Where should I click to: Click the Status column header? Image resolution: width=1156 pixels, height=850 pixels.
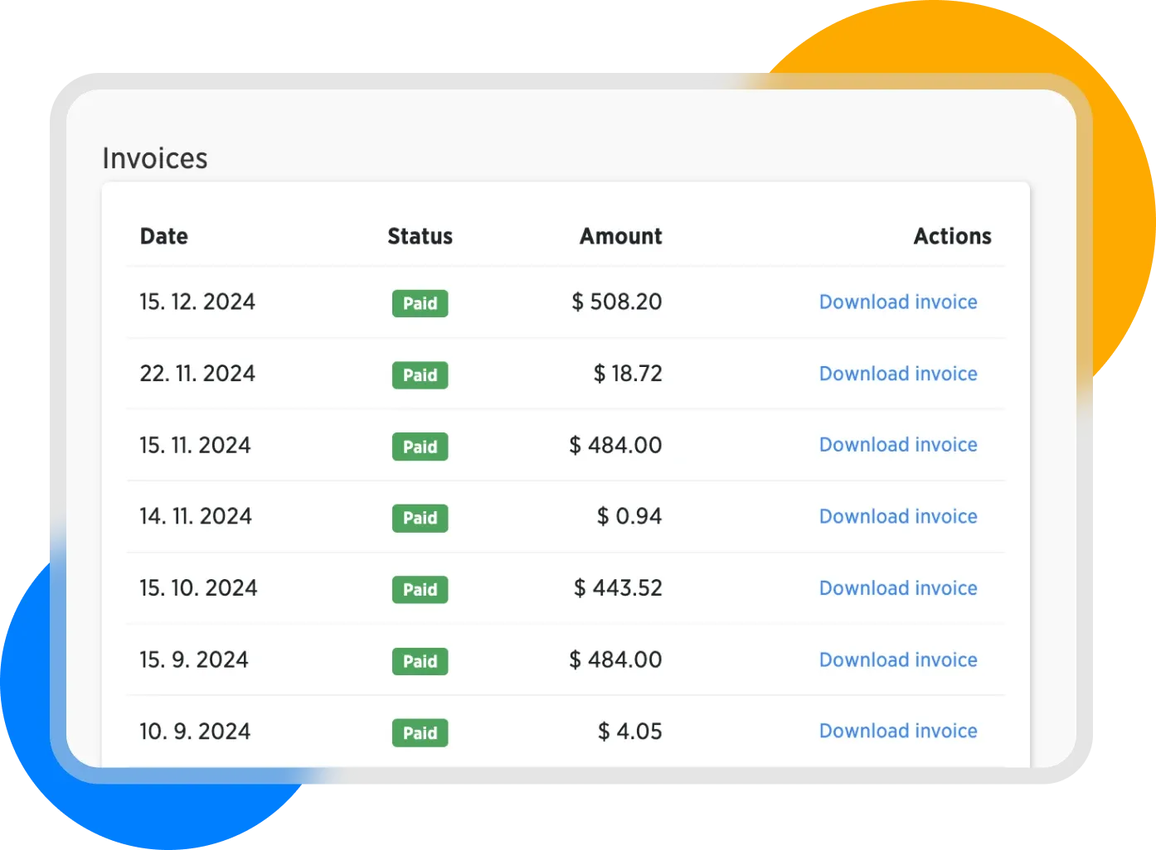point(420,237)
